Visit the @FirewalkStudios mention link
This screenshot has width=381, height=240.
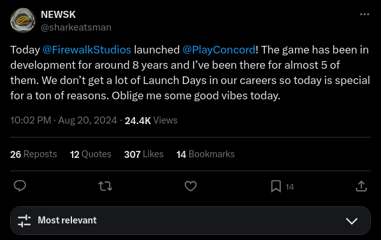pos(87,50)
